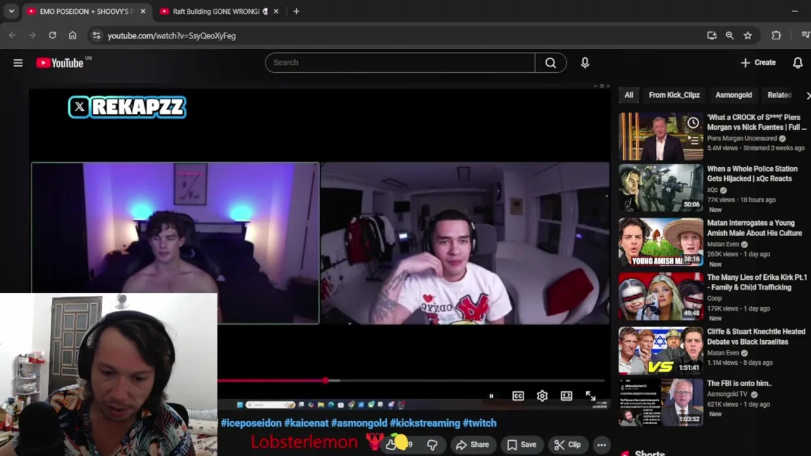
Task: Open more actions three-dot menu
Action: pos(601,445)
